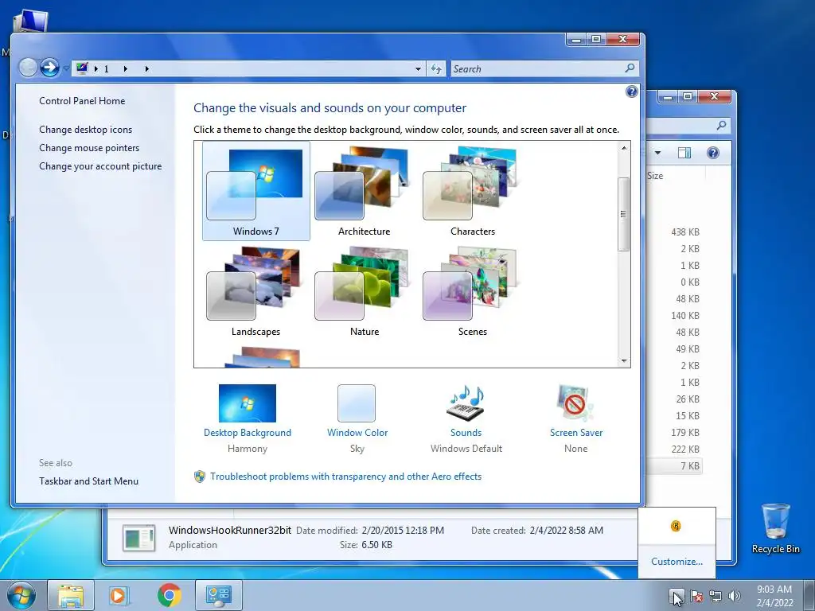Open the Recycle Bin desktop icon
The width and height of the screenshot is (815, 611).
pyautogui.click(x=775, y=529)
